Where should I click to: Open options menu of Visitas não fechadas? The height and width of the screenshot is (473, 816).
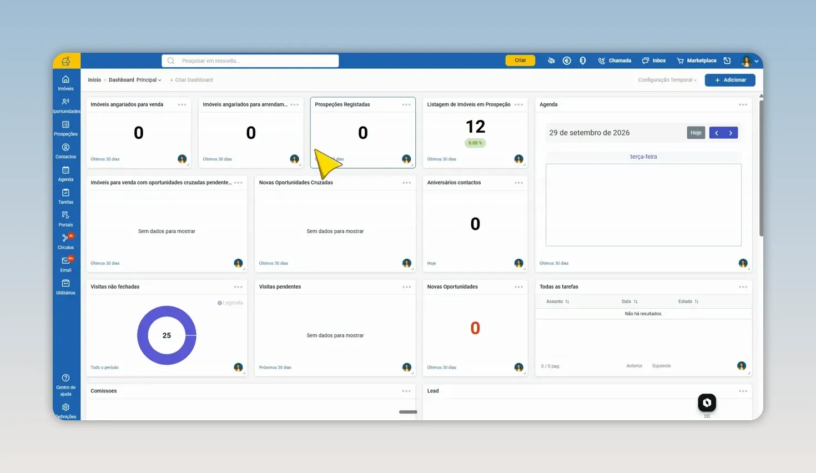pos(238,287)
